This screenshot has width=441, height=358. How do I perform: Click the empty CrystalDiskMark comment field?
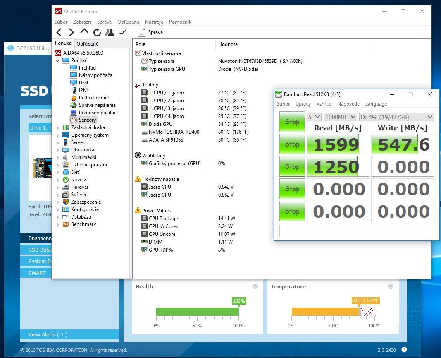click(356, 231)
